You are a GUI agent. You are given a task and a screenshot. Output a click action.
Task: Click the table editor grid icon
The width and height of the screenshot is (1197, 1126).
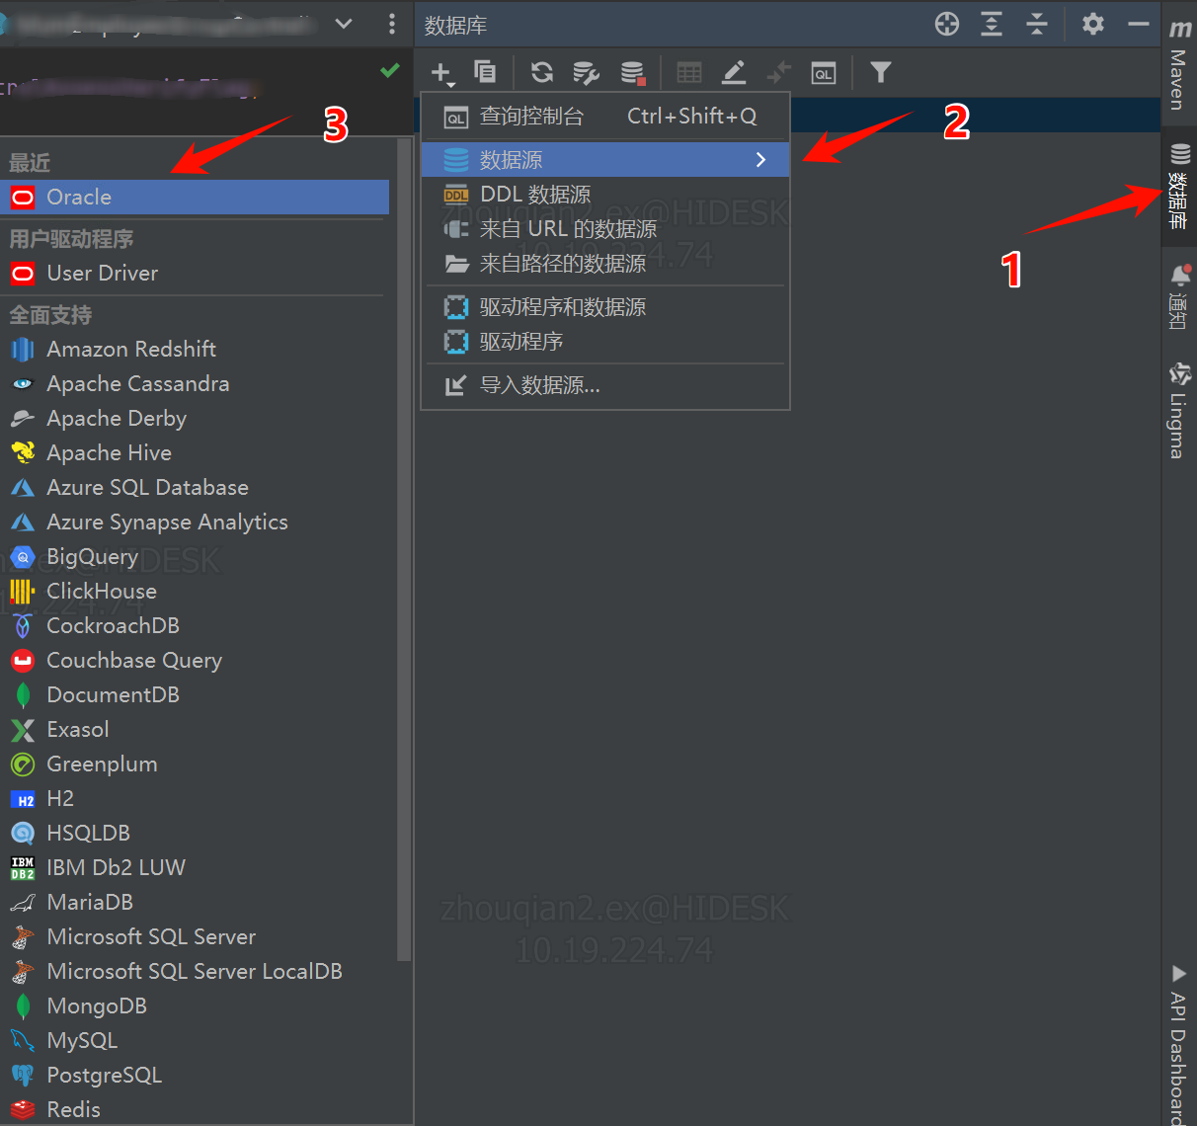click(x=689, y=72)
